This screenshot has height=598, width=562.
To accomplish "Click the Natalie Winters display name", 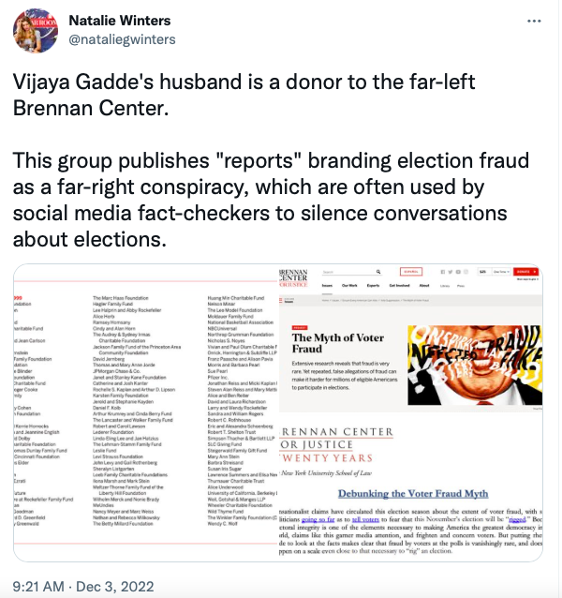I will click(120, 22).
